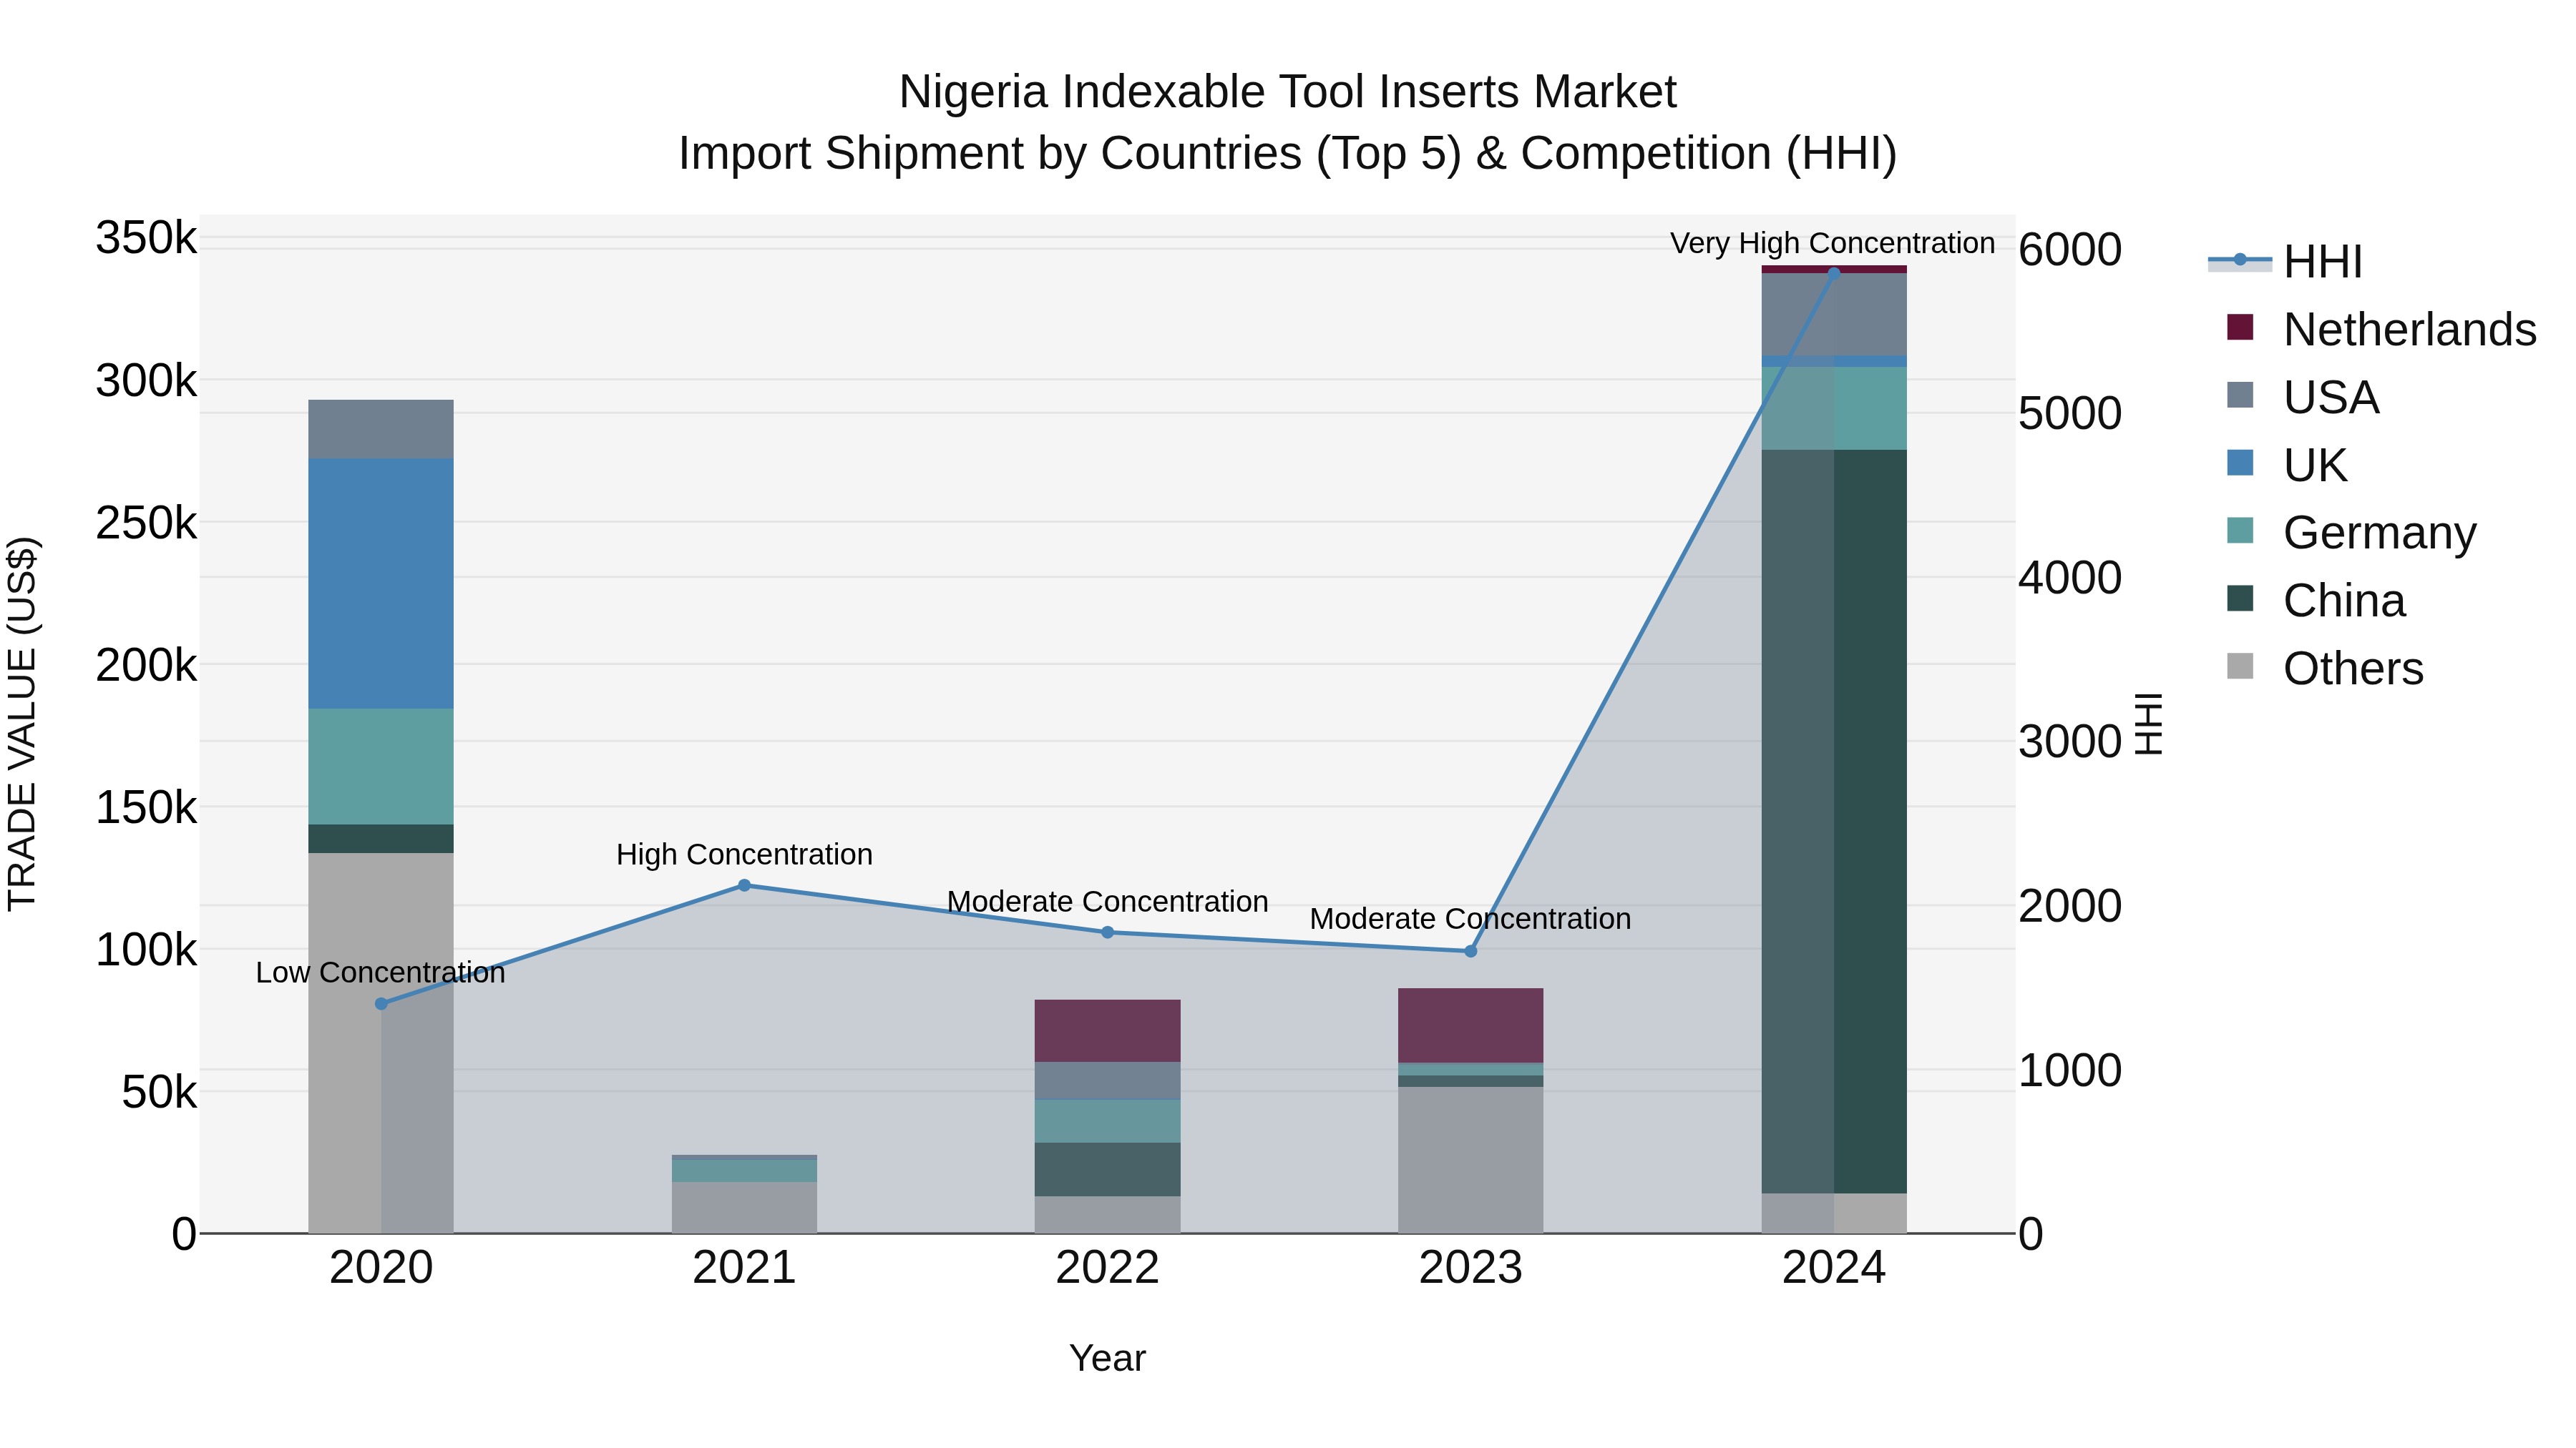This screenshot has width=2576, height=1448.
Task: Click the 2020 x-axis label
Action: click(x=381, y=1268)
